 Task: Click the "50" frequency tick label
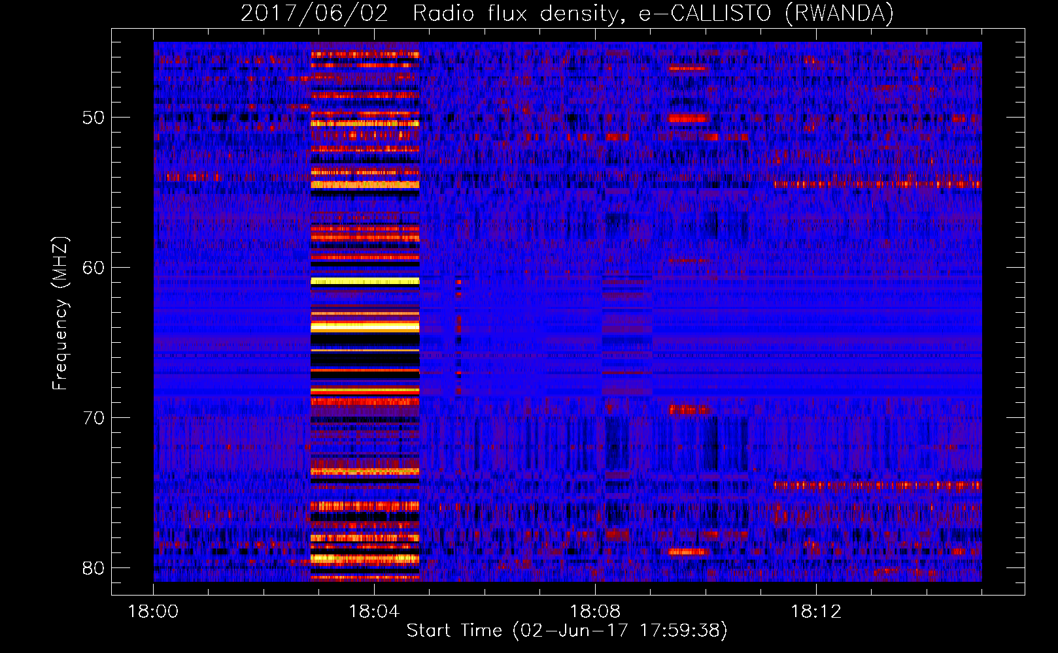[94, 118]
